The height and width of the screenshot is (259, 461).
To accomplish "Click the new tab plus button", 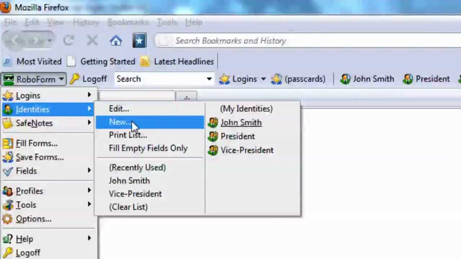I will [186, 97].
